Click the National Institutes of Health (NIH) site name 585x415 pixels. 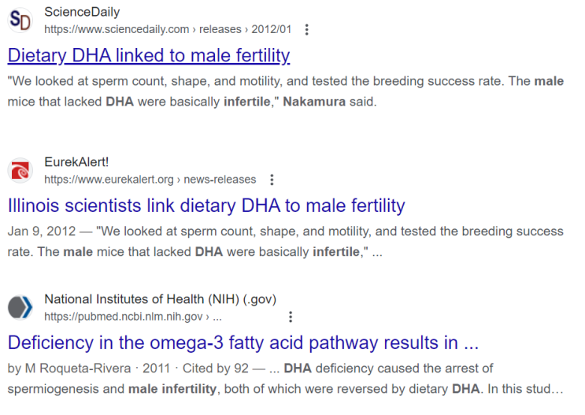tap(160, 299)
